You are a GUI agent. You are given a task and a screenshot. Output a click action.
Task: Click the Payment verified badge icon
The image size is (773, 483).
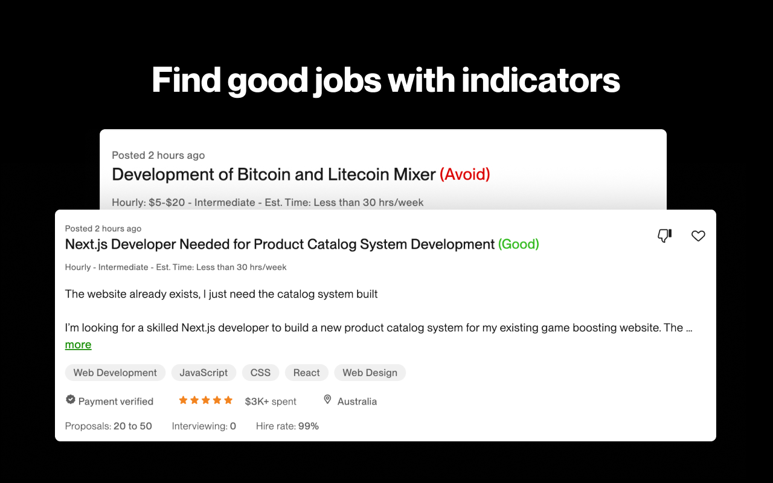(71, 399)
